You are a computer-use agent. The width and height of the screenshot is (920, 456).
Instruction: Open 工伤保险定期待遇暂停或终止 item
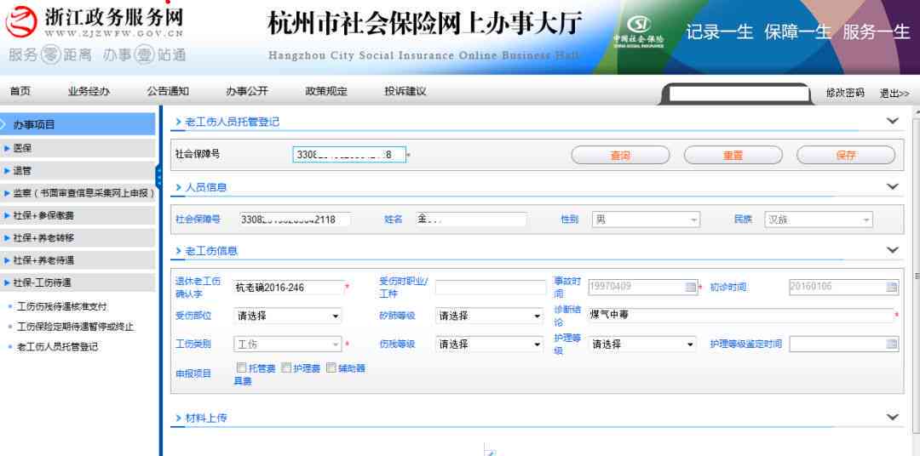(x=76, y=327)
